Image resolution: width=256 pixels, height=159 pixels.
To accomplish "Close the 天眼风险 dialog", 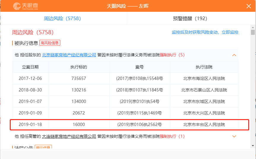I will [x=249, y=6].
